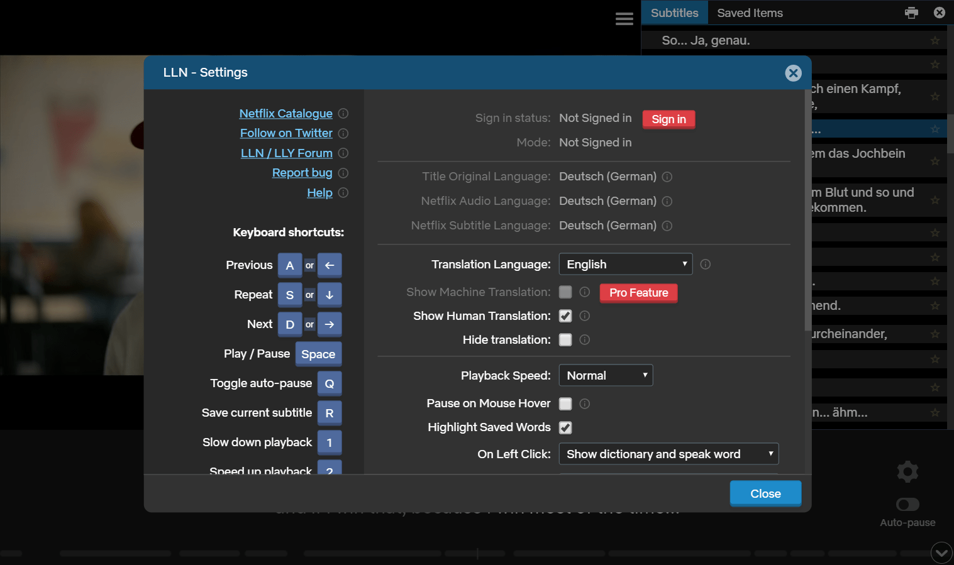
Task: Click info icon beside Title Original Language
Action: click(667, 177)
